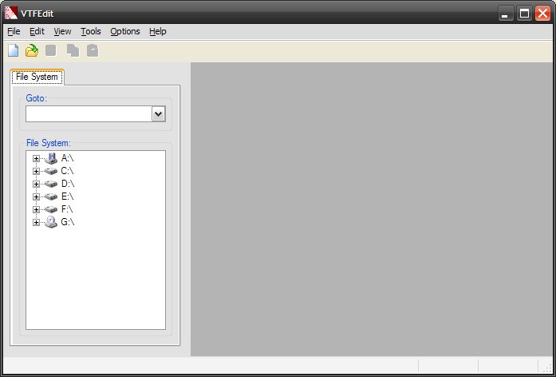
Task: Open the File menu
Action: 14,31
